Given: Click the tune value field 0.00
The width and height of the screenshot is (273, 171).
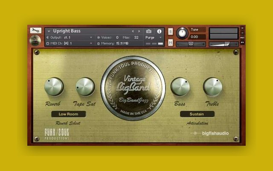Looking at the screenshot, I should pyautogui.click(x=197, y=37).
